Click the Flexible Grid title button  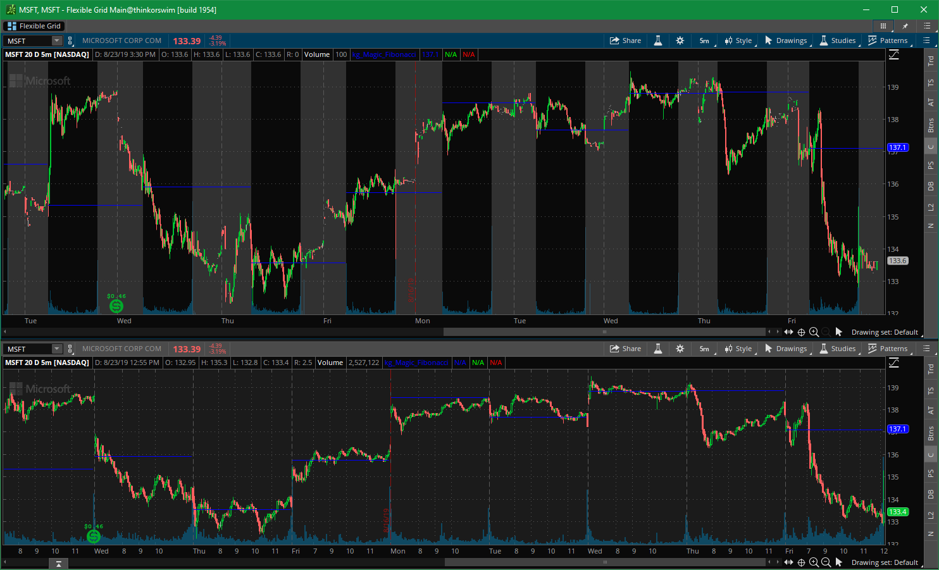click(34, 26)
